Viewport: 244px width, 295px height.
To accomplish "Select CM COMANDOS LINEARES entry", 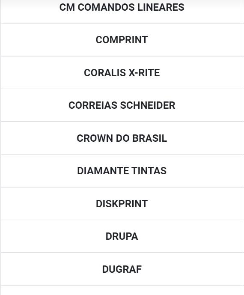I will tap(122, 11).
